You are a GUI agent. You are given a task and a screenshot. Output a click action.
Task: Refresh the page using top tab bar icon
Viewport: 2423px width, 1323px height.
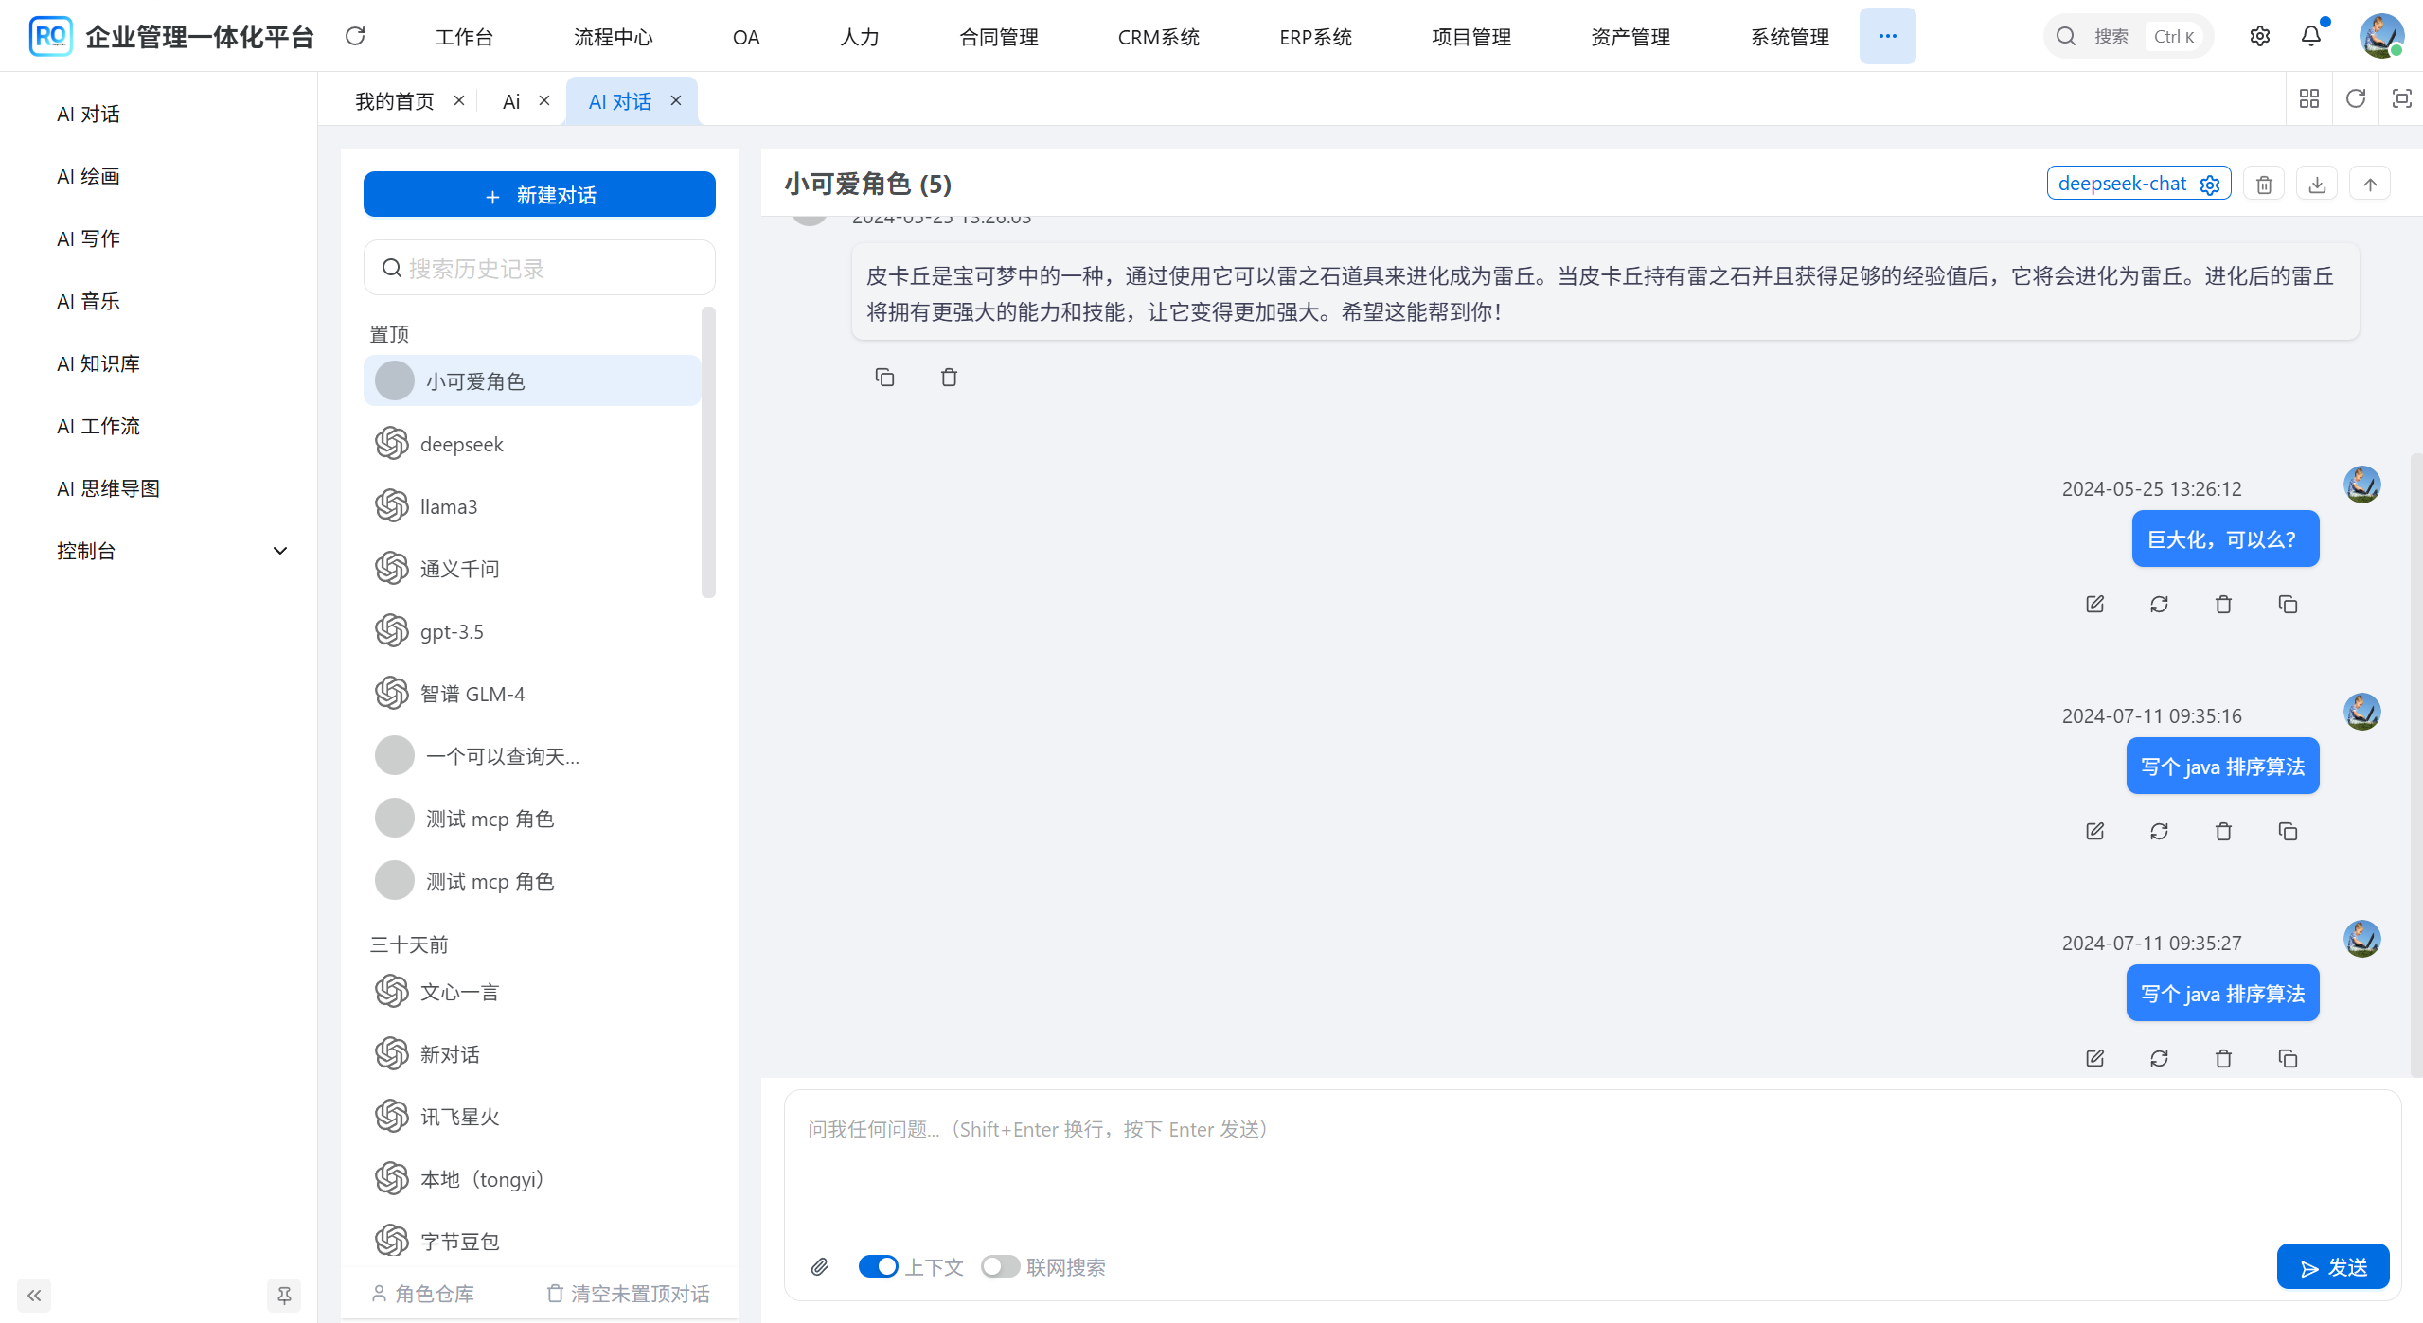click(2356, 98)
